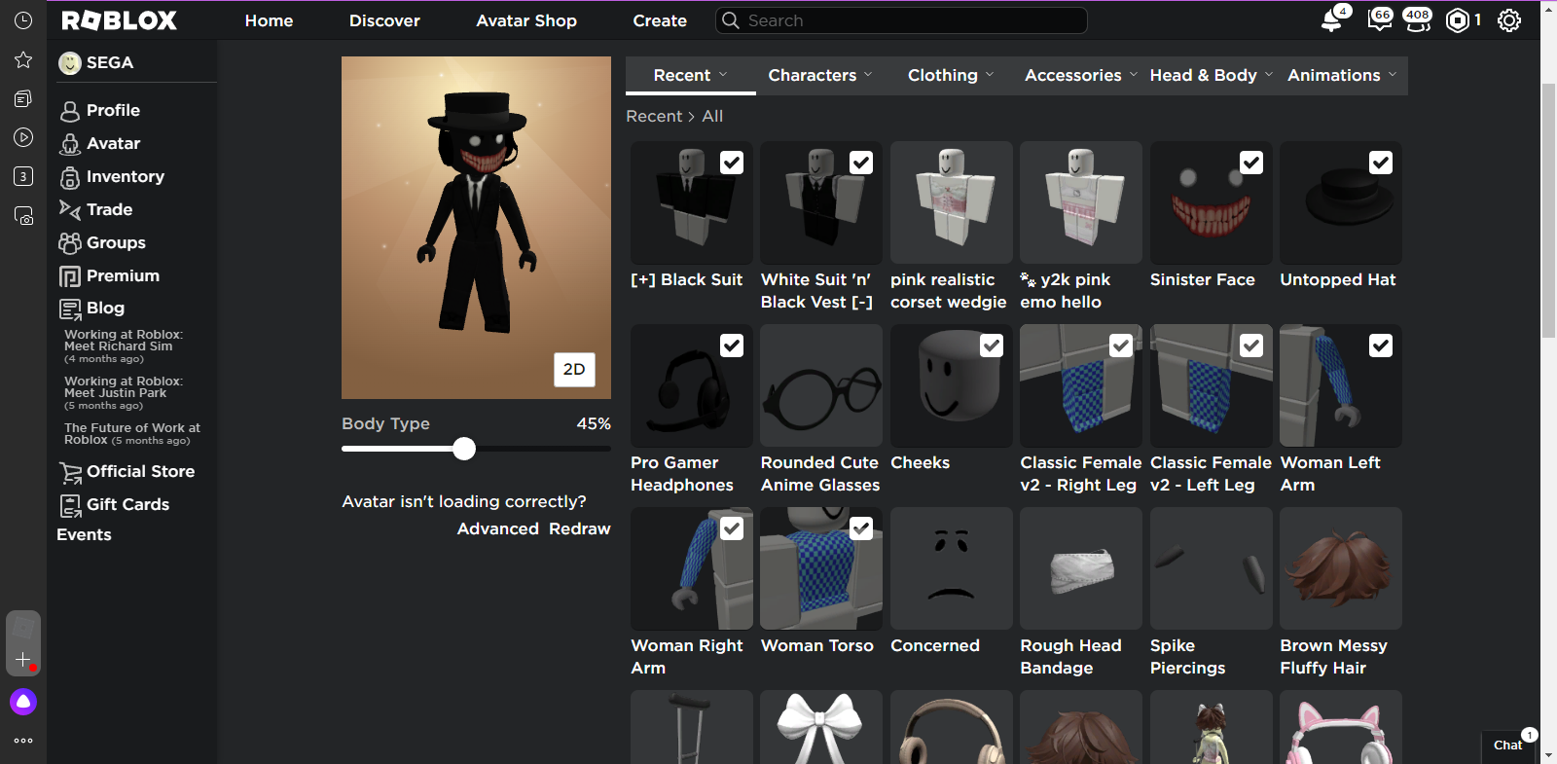The height and width of the screenshot is (764, 1557).
Task: Open The Future of Work blog post
Action: (132, 434)
